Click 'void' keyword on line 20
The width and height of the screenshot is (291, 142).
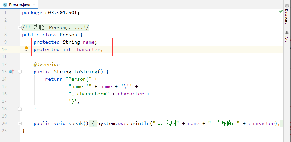(x=60, y=123)
